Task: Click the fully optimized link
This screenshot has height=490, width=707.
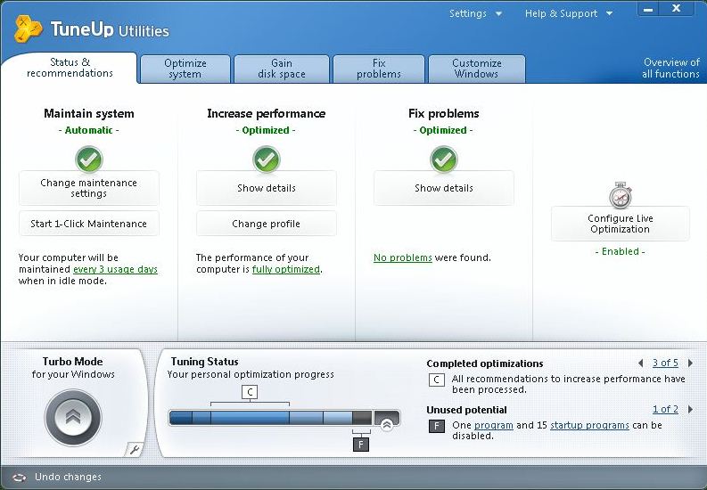Action: tap(286, 269)
